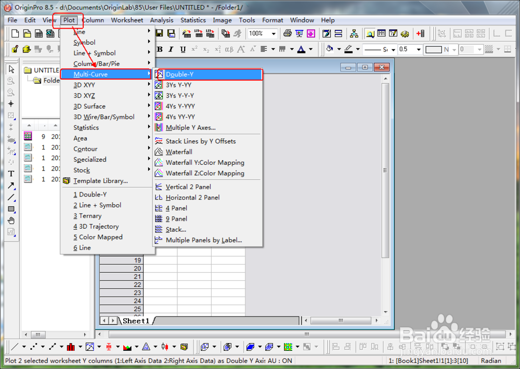Click the Column plot icon in bottom toolbar
Image resolution: width=520 pixels, height=369 pixels.
click(71, 347)
